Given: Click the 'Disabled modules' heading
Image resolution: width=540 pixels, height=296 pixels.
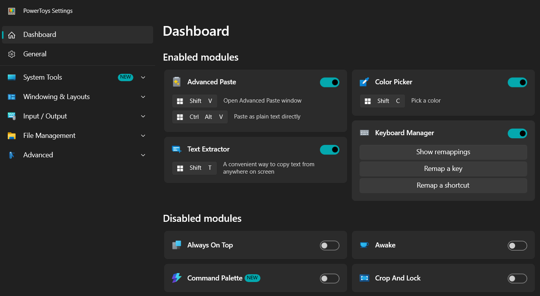Looking at the screenshot, I should pyautogui.click(x=202, y=218).
